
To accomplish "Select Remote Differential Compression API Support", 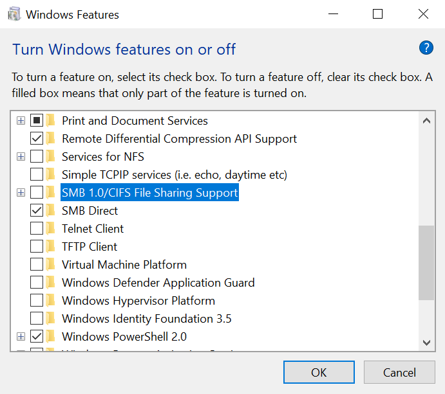I will (x=179, y=138).
